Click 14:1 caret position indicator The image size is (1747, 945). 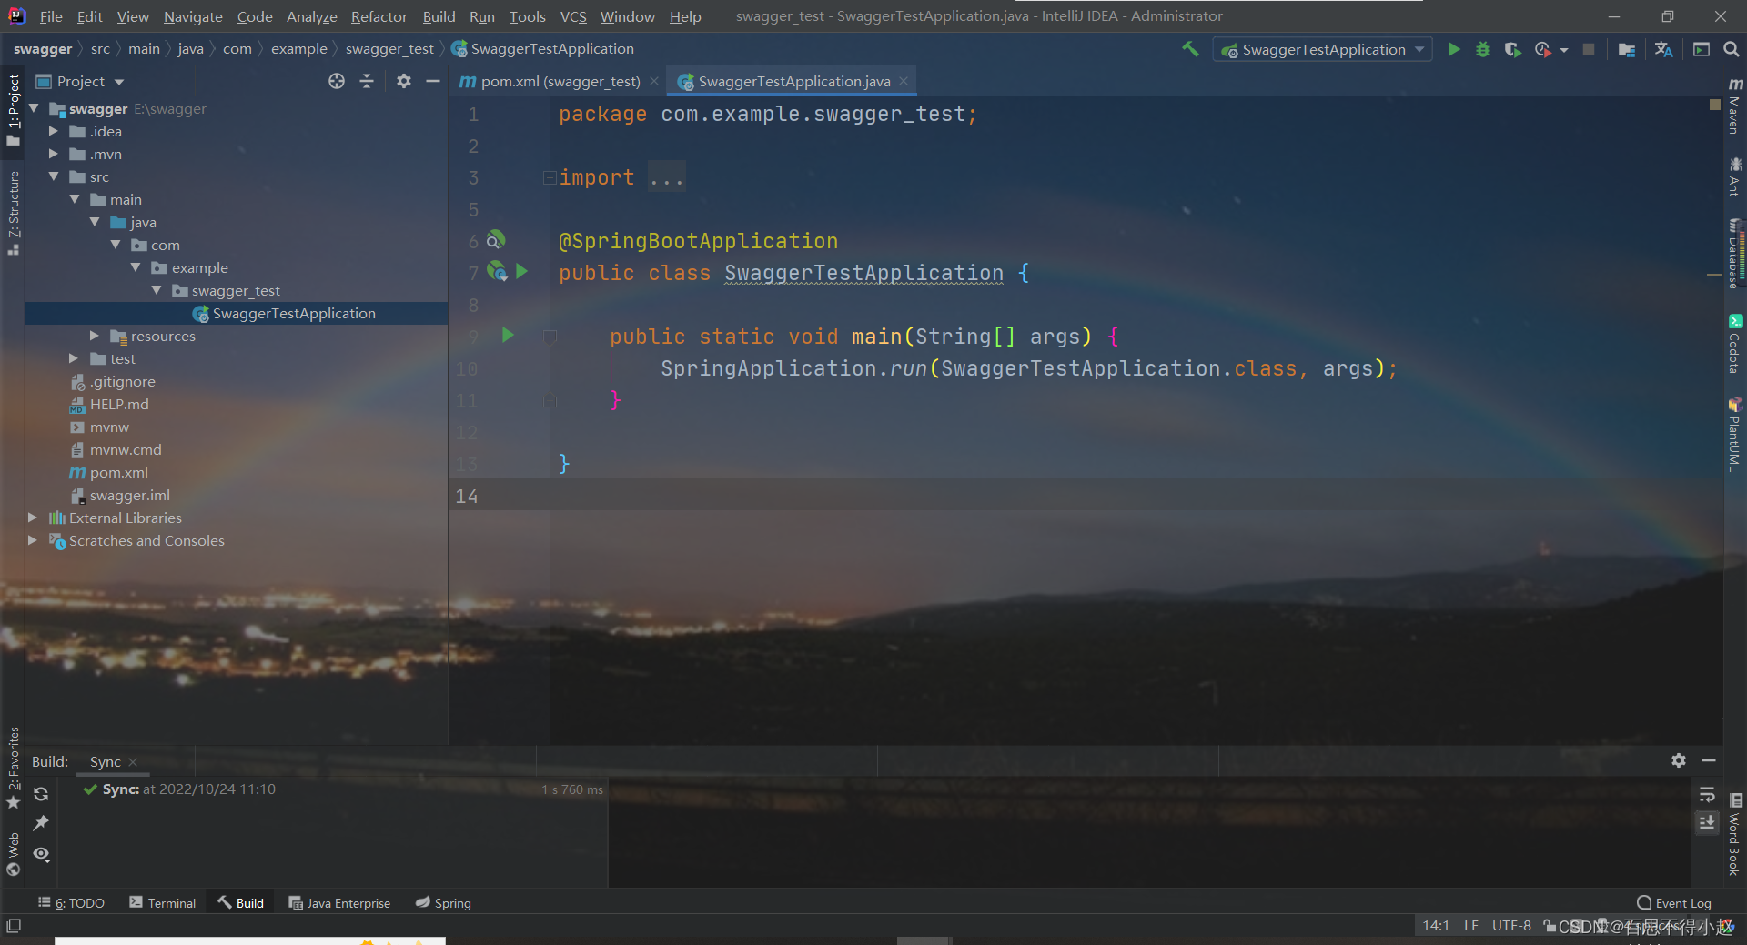coord(1436,925)
